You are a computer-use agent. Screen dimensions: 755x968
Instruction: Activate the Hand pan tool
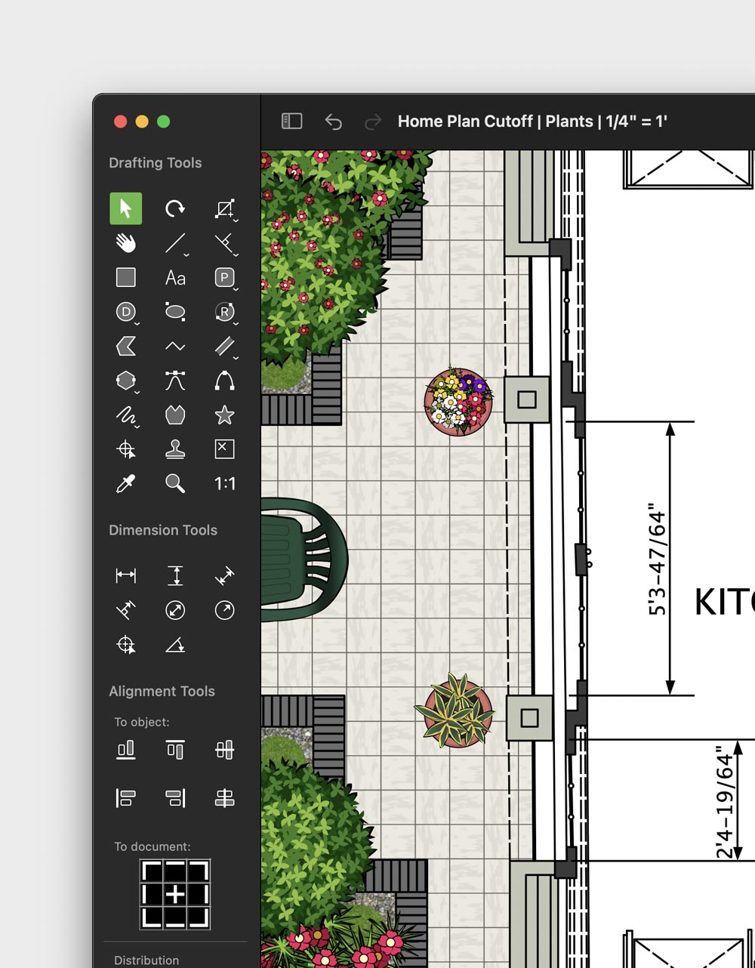126,243
